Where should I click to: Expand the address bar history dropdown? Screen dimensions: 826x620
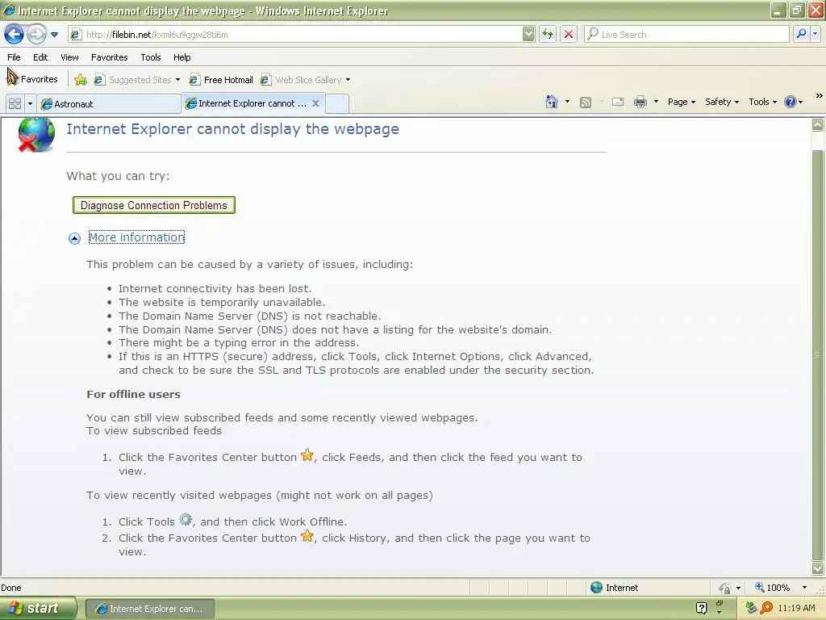coord(528,35)
